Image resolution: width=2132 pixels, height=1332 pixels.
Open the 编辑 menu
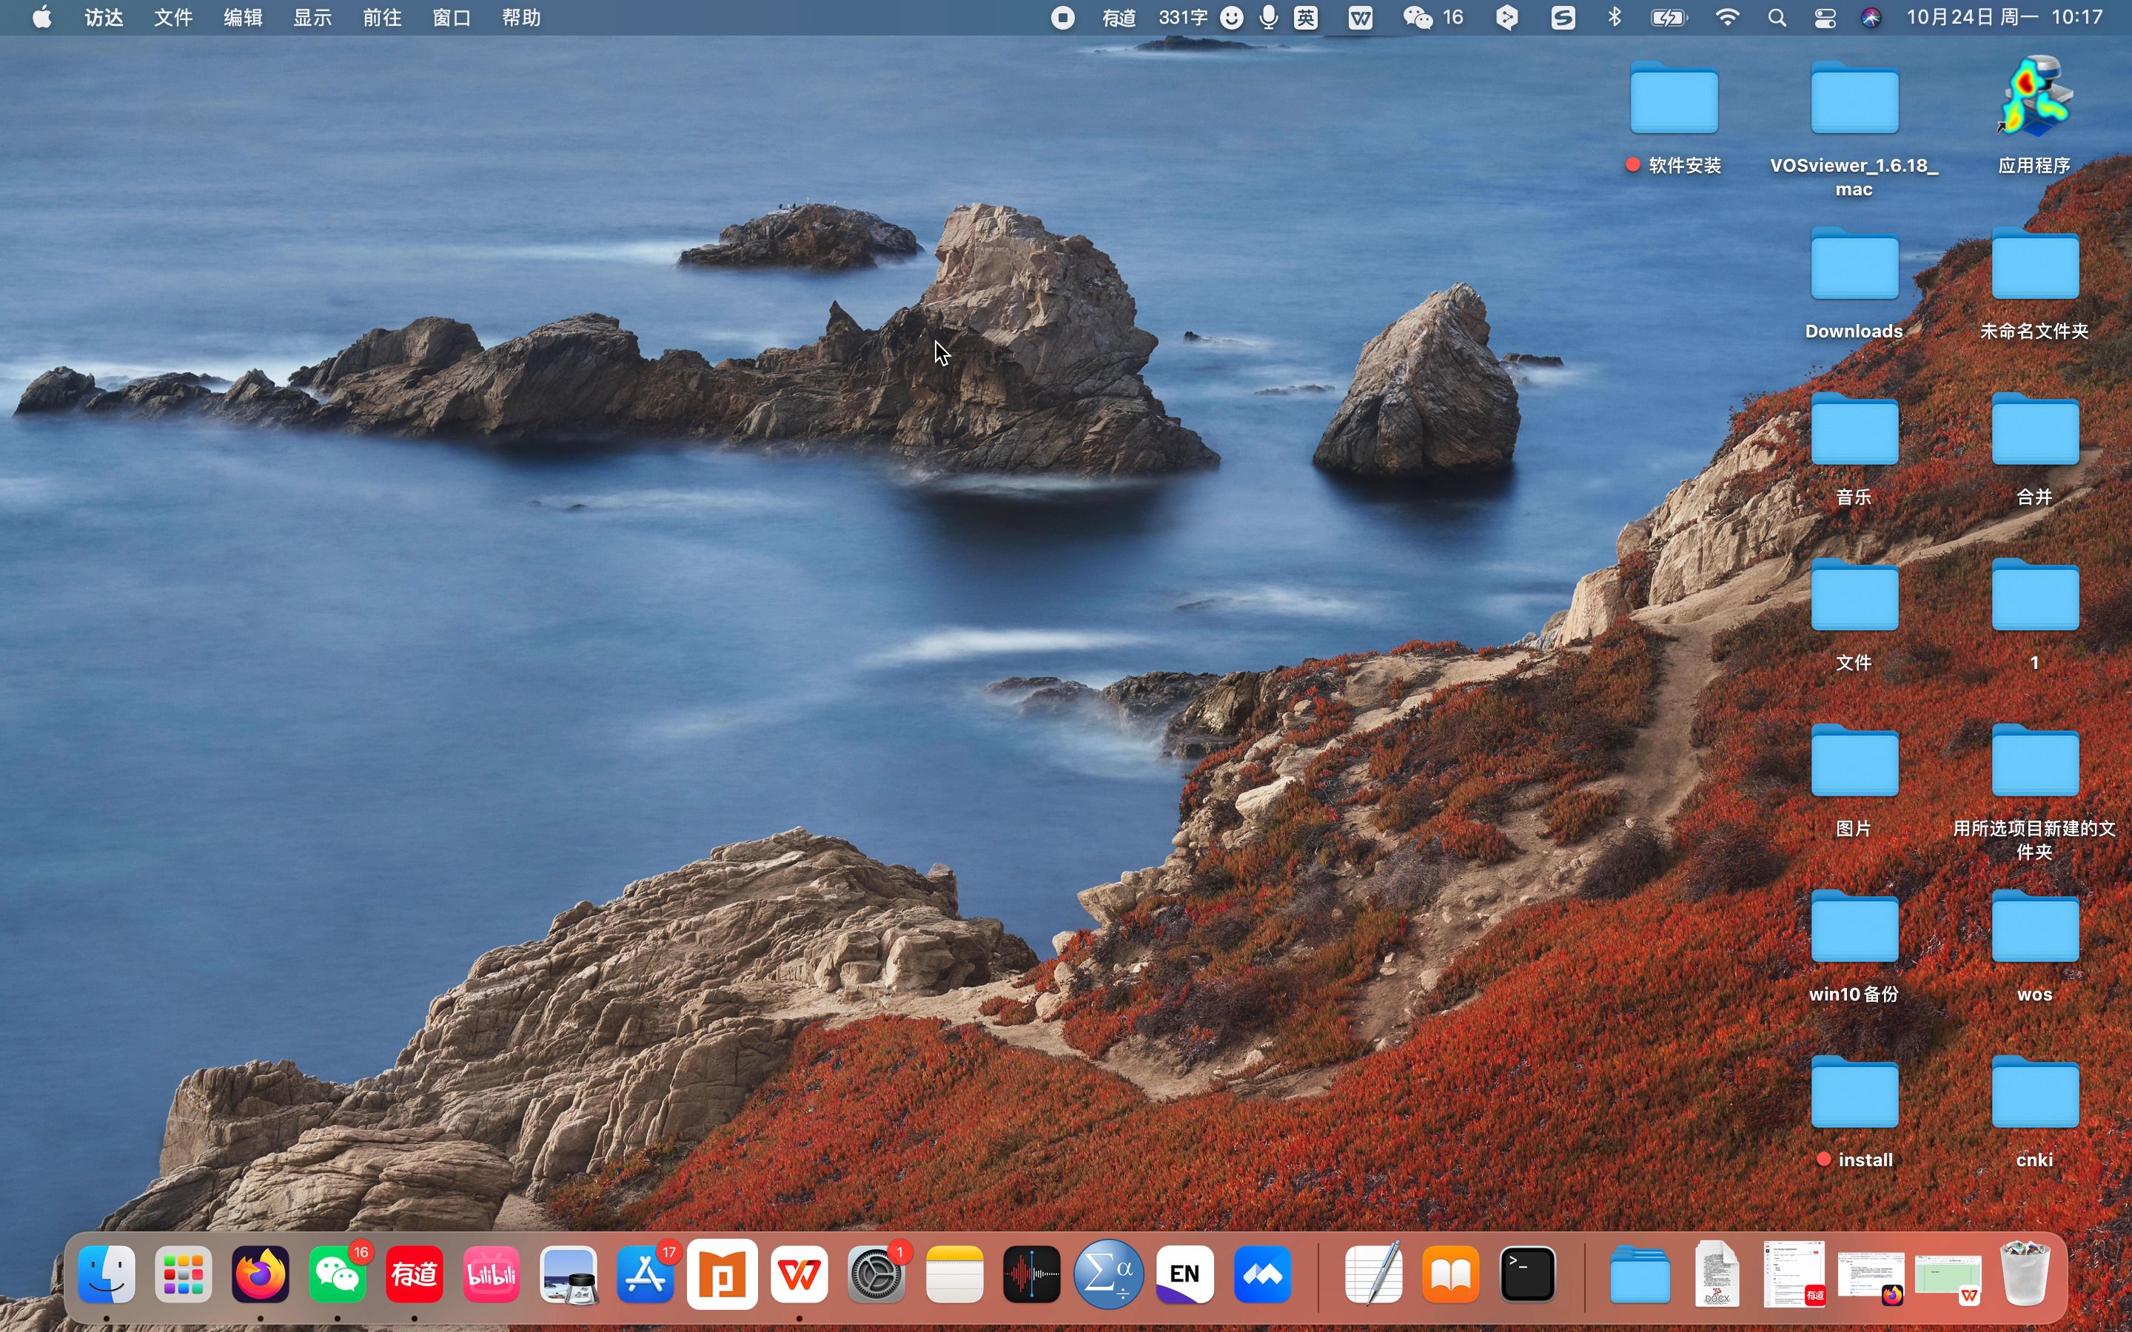coord(243,18)
